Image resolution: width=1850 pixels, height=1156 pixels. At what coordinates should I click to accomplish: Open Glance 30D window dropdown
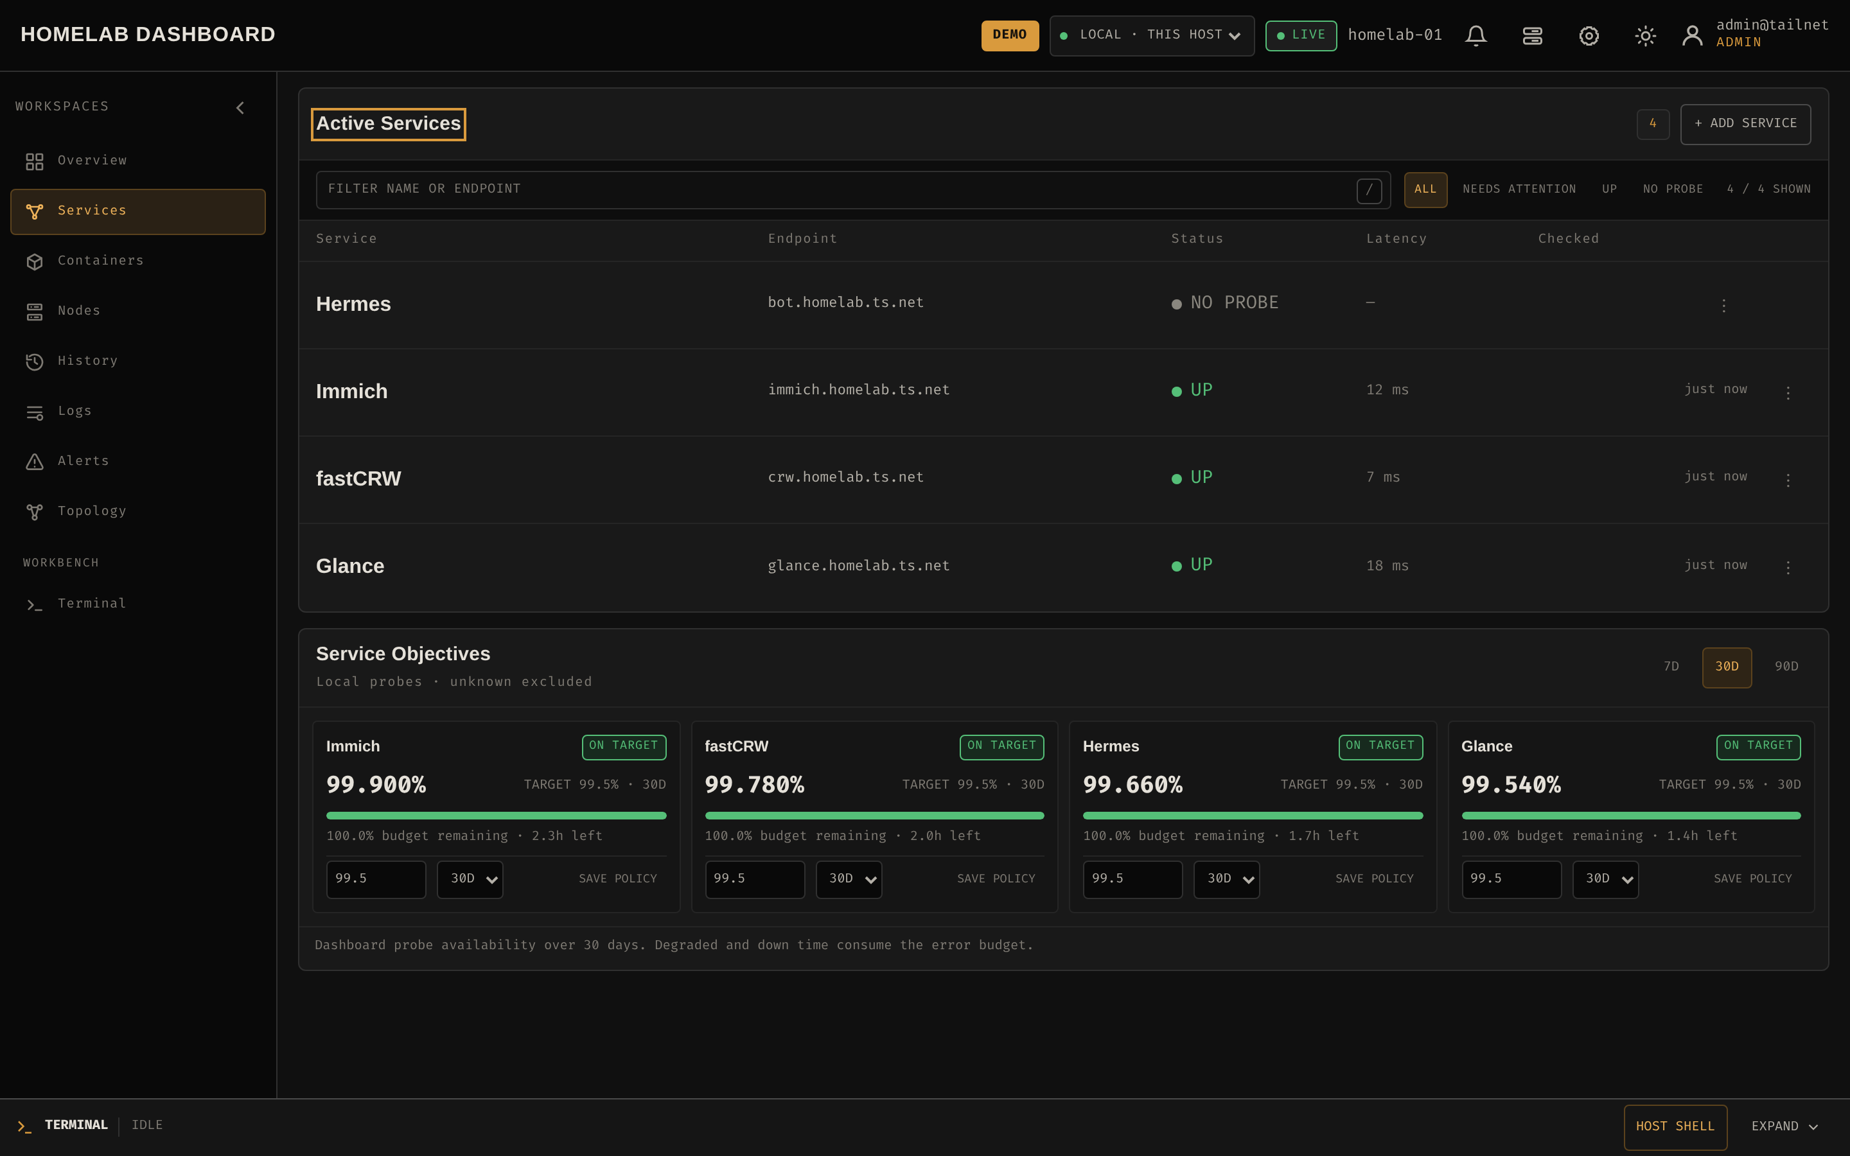click(x=1605, y=879)
